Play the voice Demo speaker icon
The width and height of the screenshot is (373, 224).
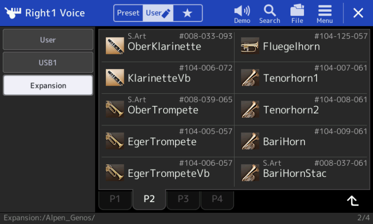[242, 11]
